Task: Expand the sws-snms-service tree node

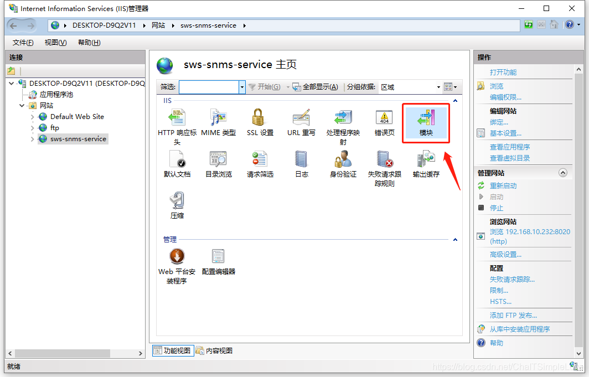Action: [x=32, y=139]
